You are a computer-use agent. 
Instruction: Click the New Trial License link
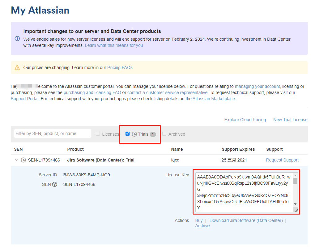coord(290,120)
